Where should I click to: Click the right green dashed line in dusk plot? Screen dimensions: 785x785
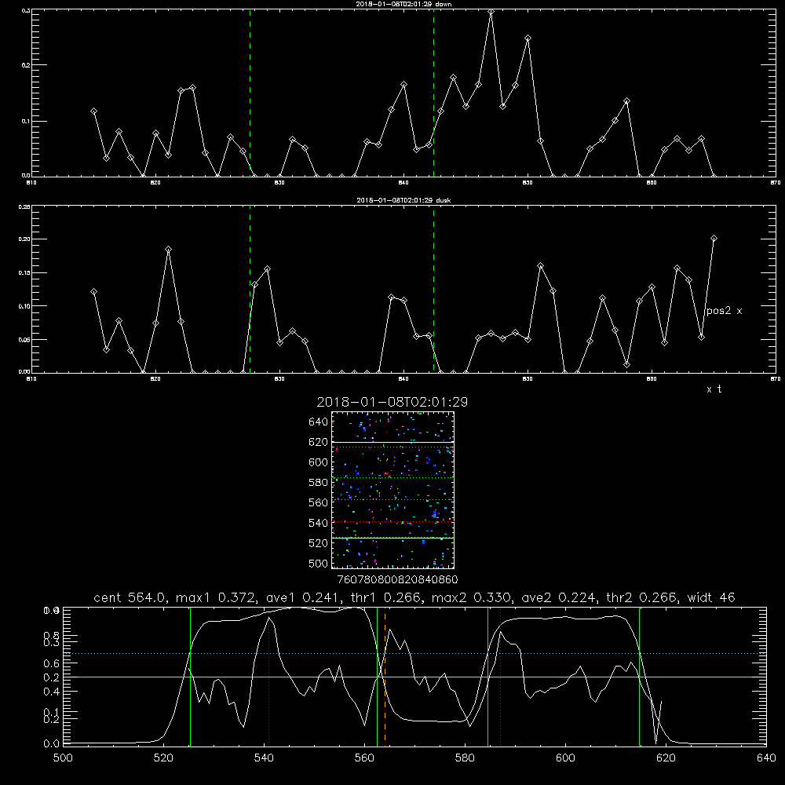click(x=433, y=289)
